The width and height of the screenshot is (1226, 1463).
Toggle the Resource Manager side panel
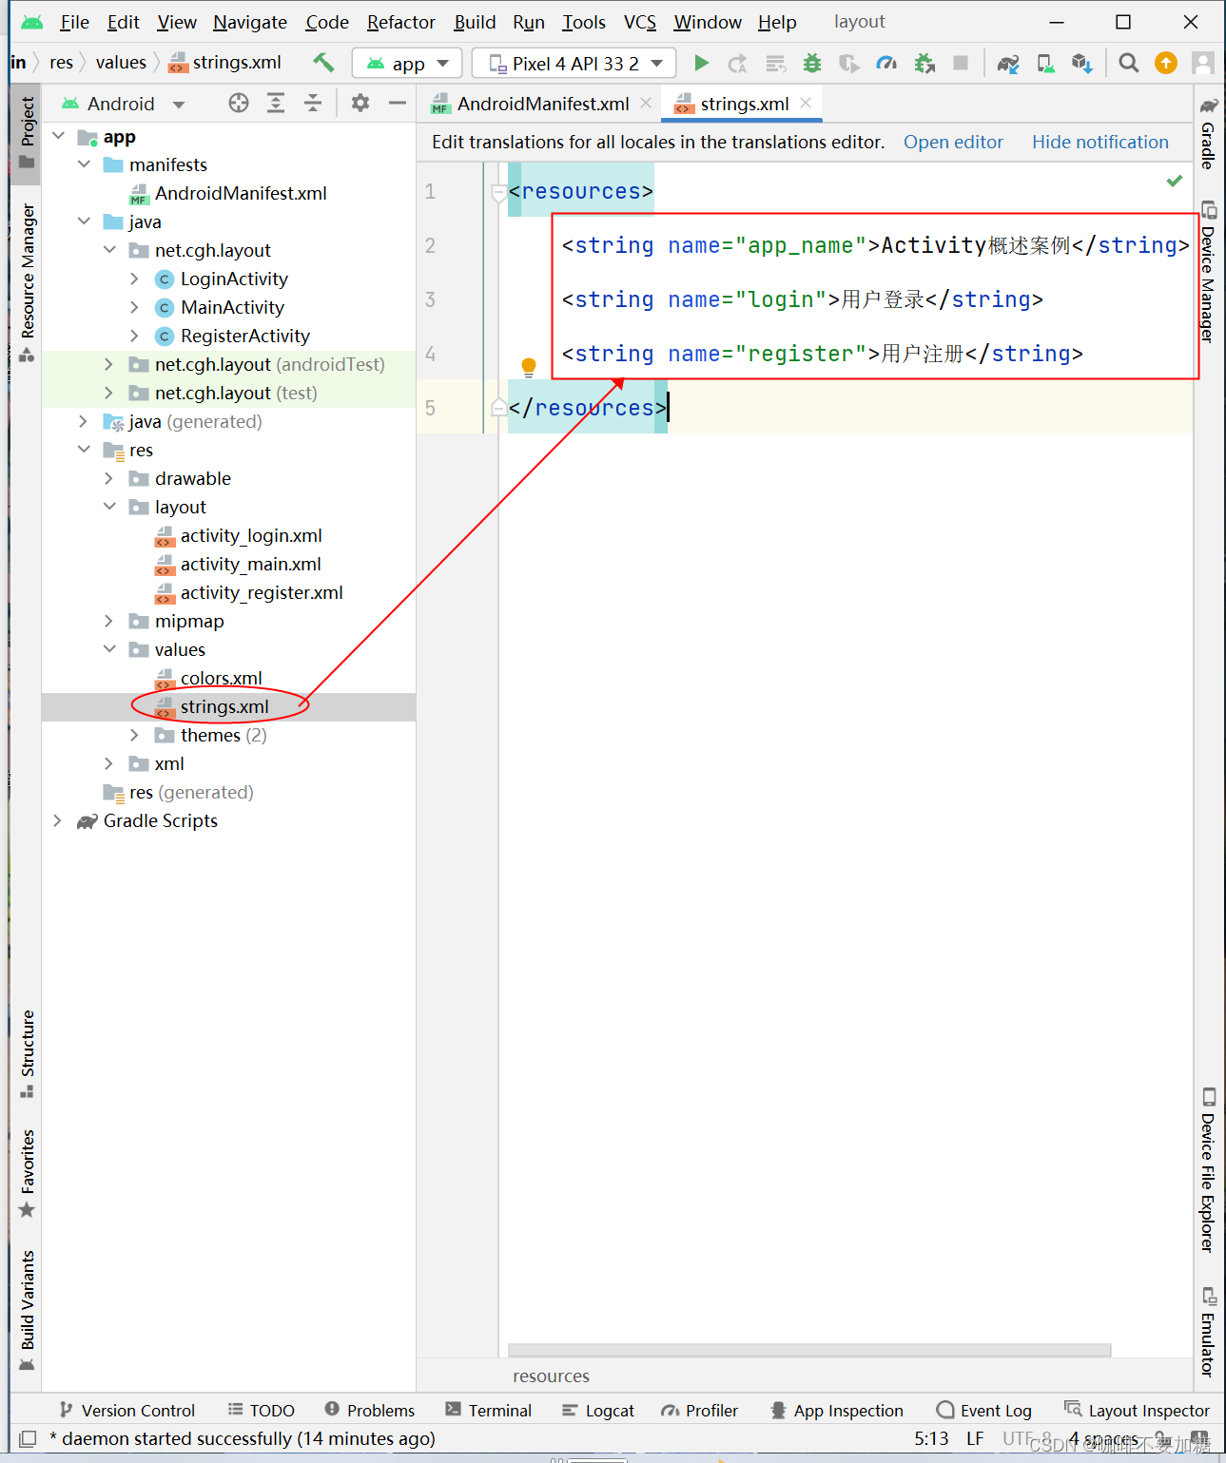point(26,269)
